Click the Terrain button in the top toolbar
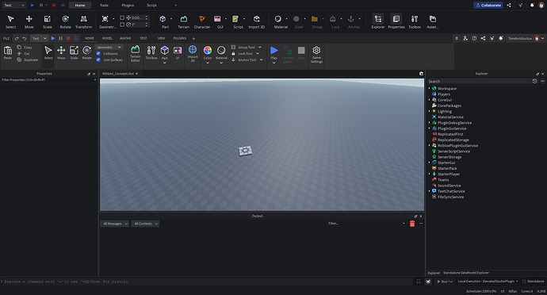547x295 pixels. pos(183,21)
